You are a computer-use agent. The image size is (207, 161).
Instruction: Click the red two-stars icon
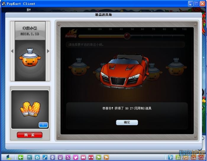tap(91, 157)
